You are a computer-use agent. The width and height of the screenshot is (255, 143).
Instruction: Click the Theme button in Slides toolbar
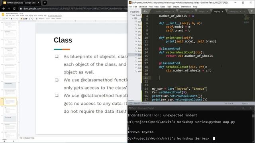(x=53, y=19)
